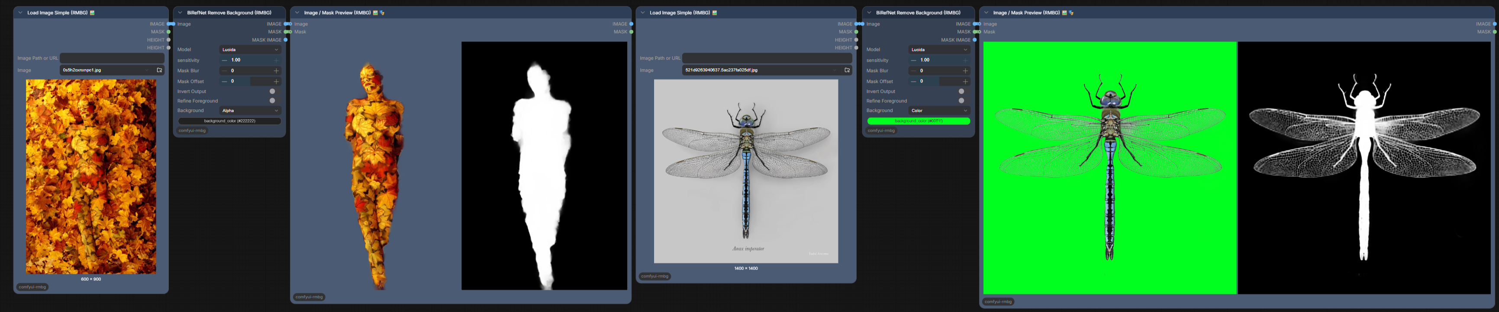This screenshot has width=1499, height=312.
Task: Open the green background_color (#00ff1f) swatch
Action: [x=918, y=121]
